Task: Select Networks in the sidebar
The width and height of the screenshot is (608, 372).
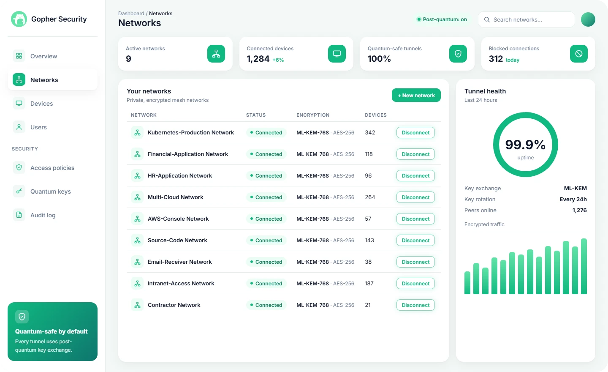Action: [52, 79]
